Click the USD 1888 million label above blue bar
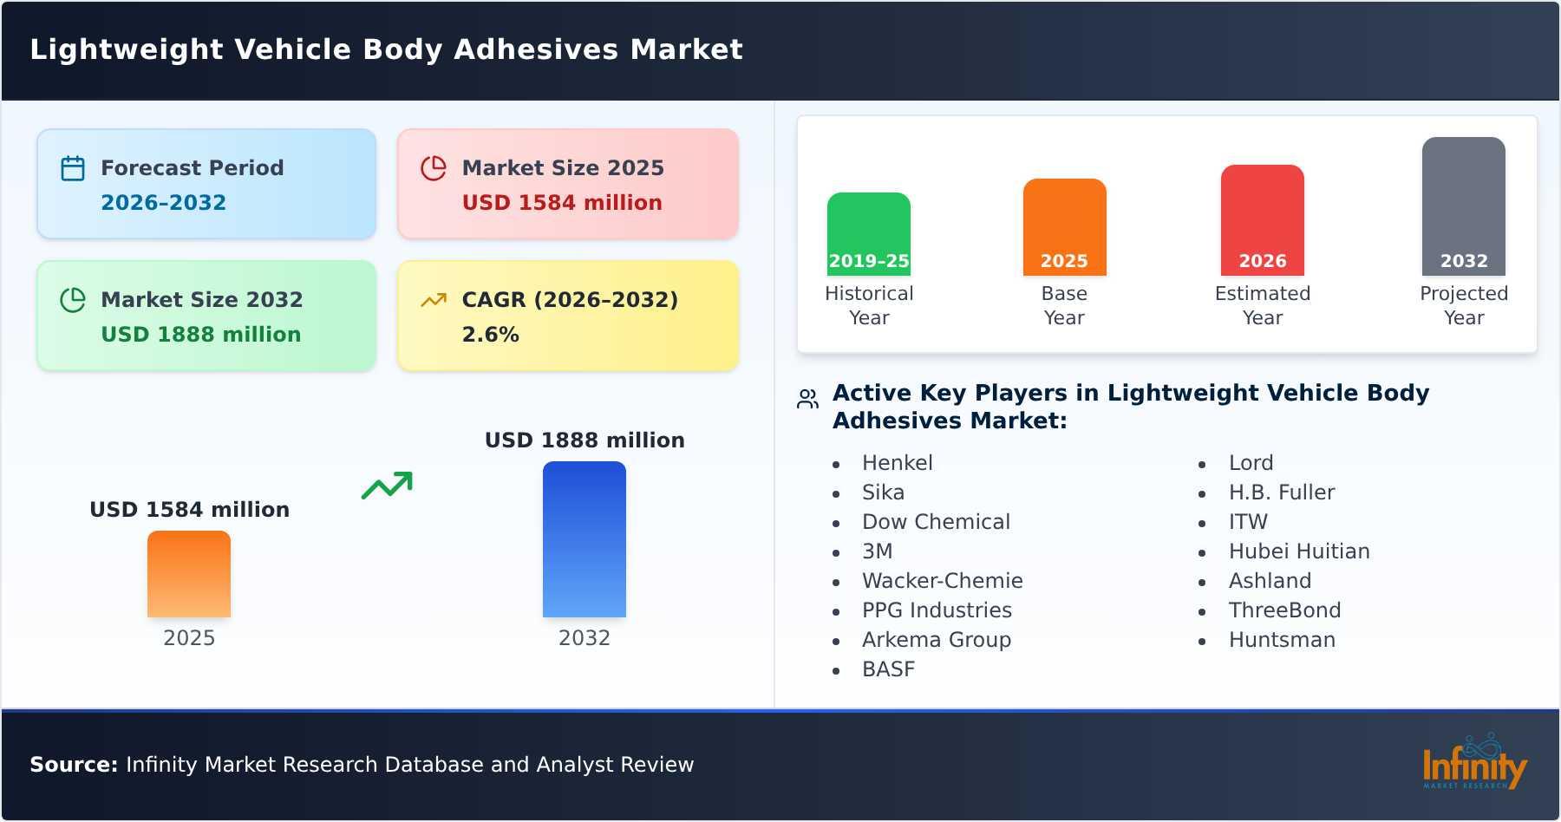Viewport: 1561px width, 822px height. (585, 440)
